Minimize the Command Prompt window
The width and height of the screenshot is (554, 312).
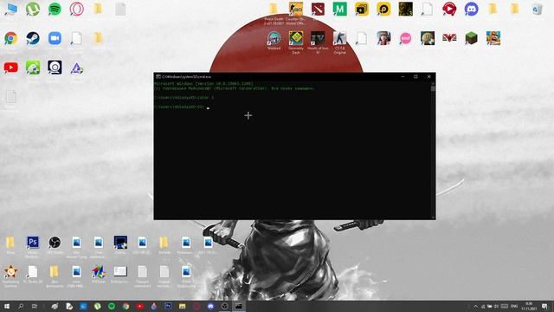click(403, 76)
